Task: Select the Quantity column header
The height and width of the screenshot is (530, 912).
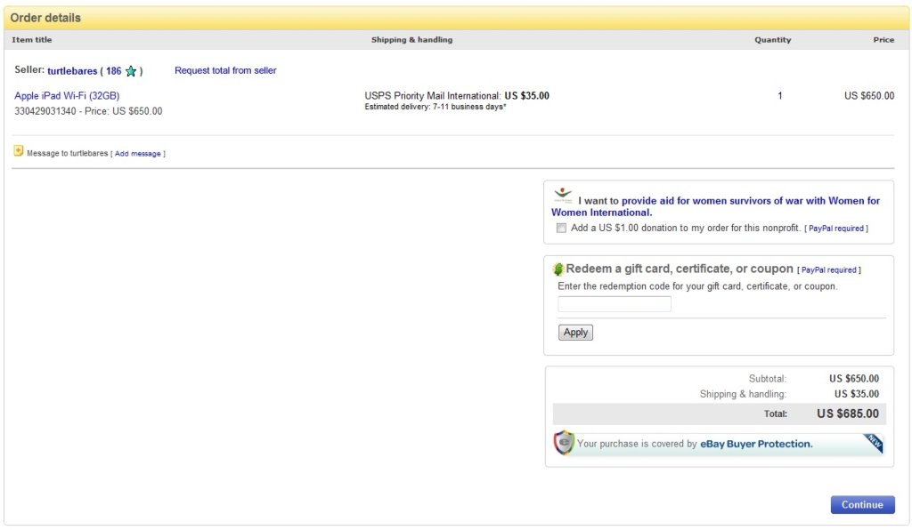Action: click(x=773, y=39)
